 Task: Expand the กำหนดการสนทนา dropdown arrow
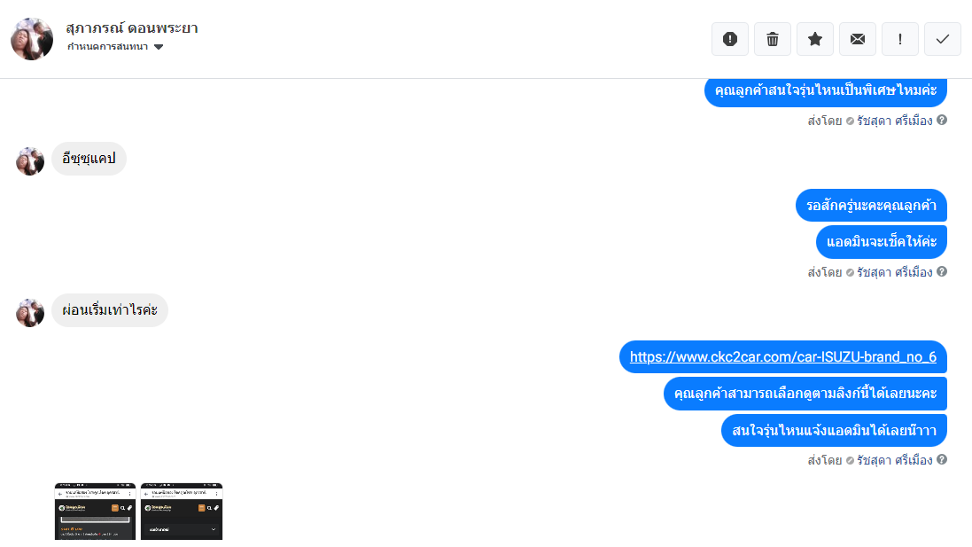click(x=159, y=47)
